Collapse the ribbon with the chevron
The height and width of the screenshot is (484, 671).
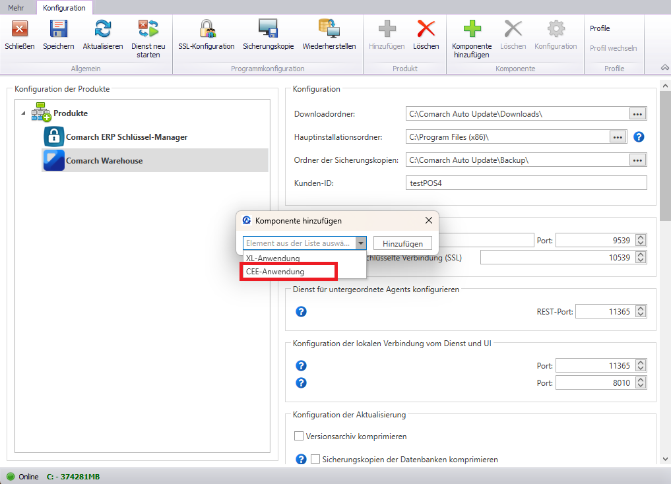(x=664, y=68)
